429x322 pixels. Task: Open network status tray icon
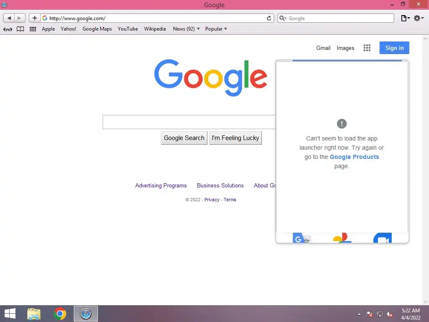pyautogui.click(x=380, y=314)
